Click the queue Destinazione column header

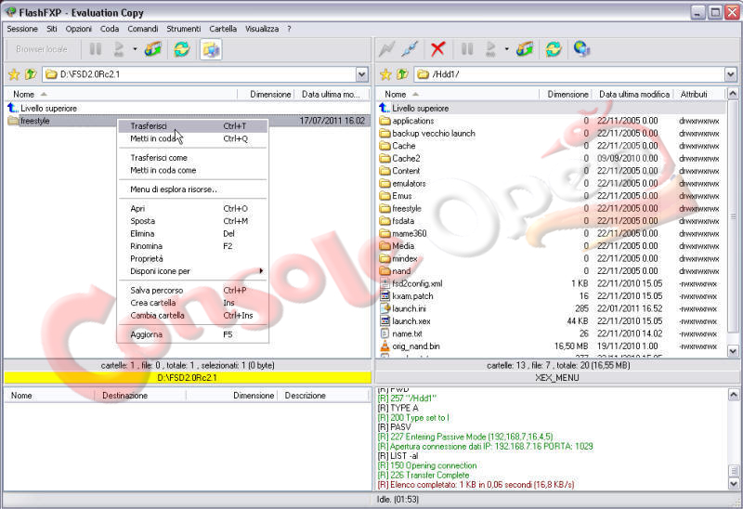(140, 396)
